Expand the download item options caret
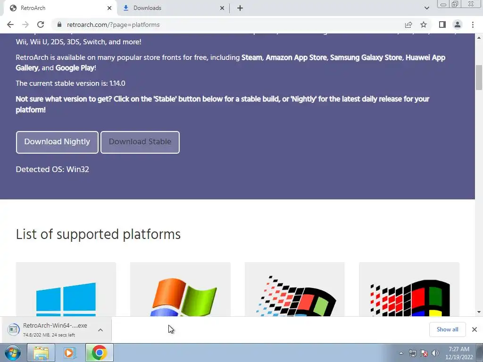483x362 pixels. point(100,329)
